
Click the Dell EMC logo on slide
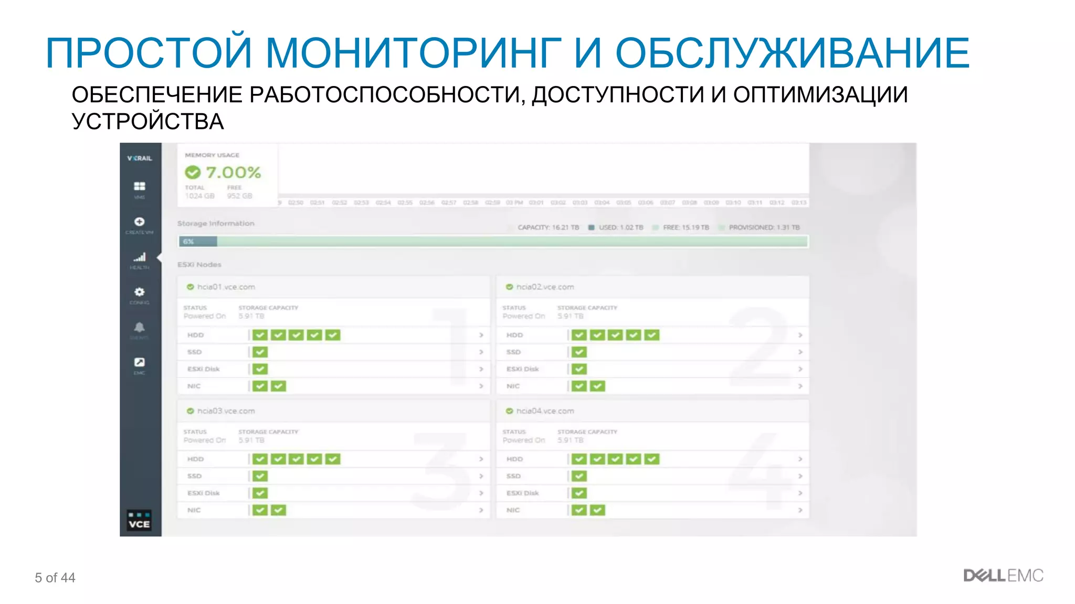click(x=1003, y=576)
